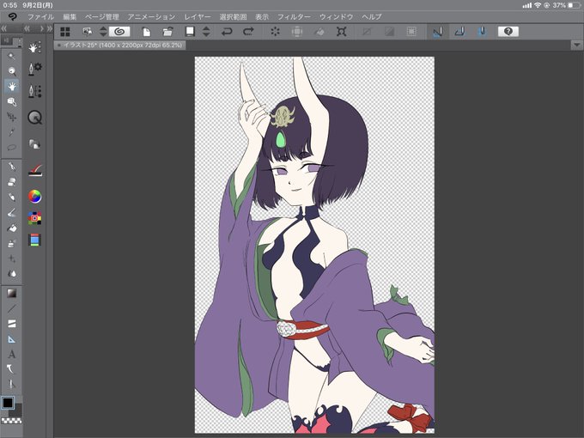Collapse tool palette with leftmost double chevron

pyautogui.click(x=4, y=28)
